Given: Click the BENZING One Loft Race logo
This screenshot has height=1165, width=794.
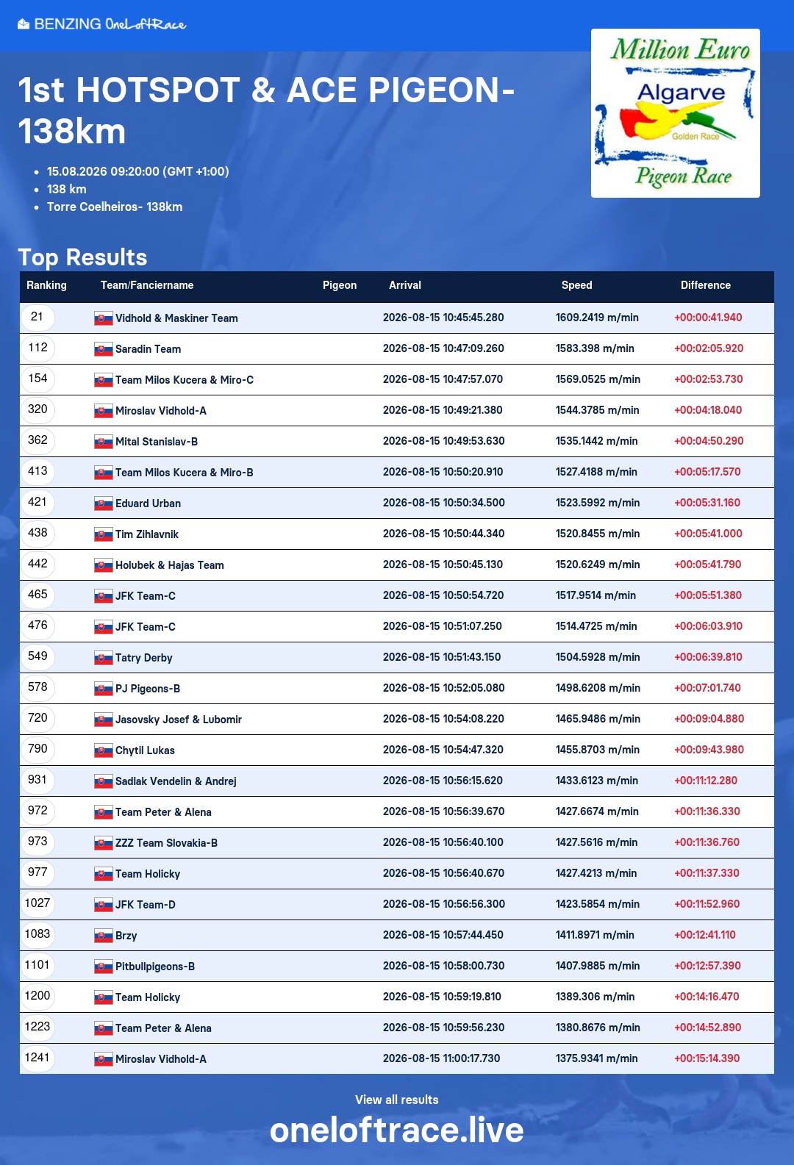Looking at the screenshot, I should [x=101, y=24].
